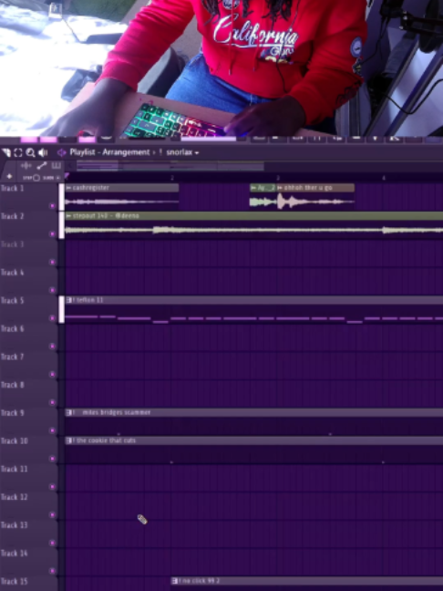Focus automation clips with the line icon
The width and height of the screenshot is (443, 591).
pos(41,165)
